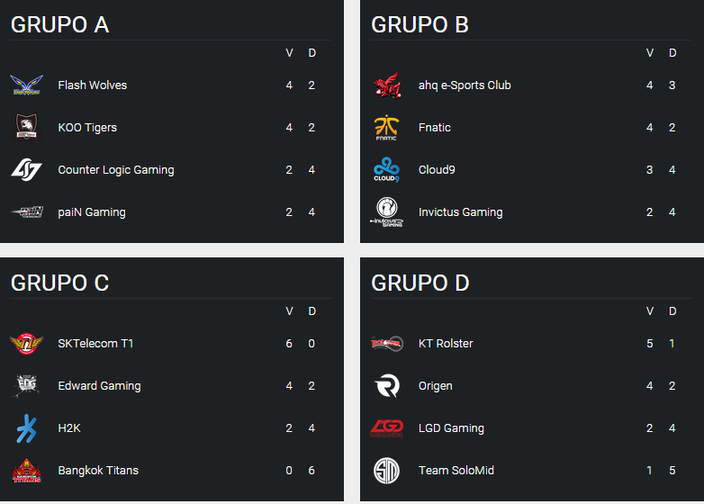Open the KT Rolster team name
Screen dimensions: 704x504
[446, 343]
